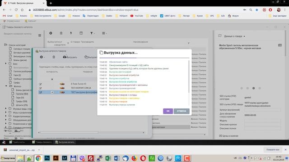289x162 pixels.
Task: Switch to the Прайс-листы taskbar tab
Action: click(17, 142)
